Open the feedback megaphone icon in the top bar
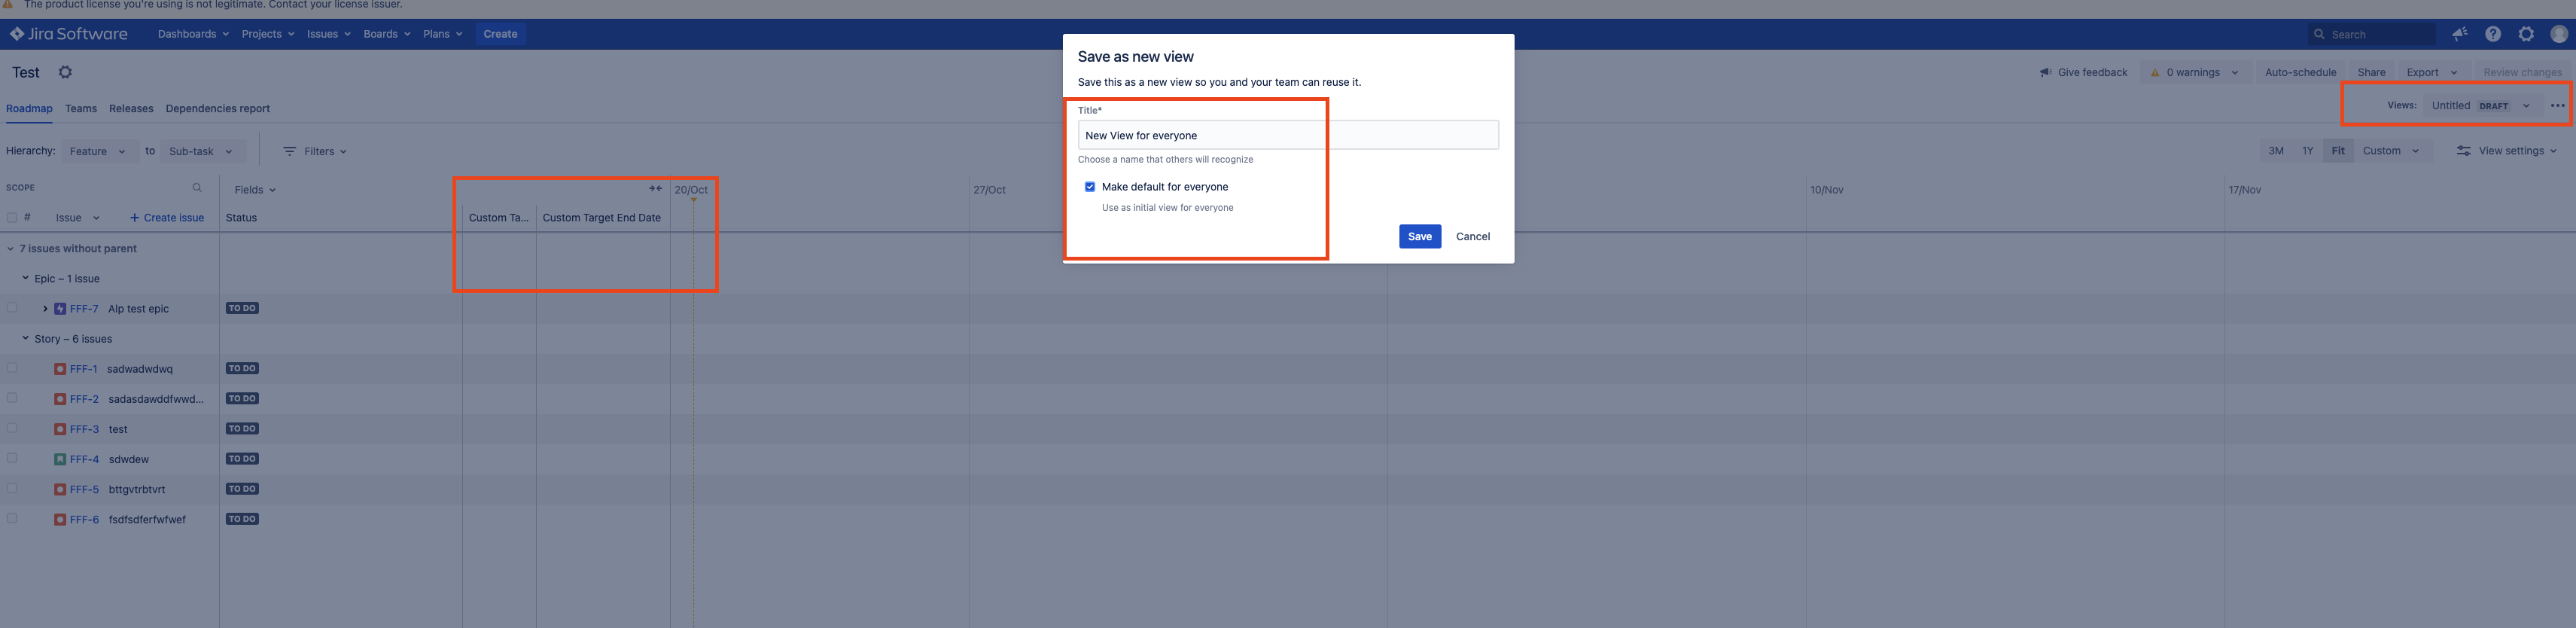Screen dimensions: 2576x628 (2460, 34)
